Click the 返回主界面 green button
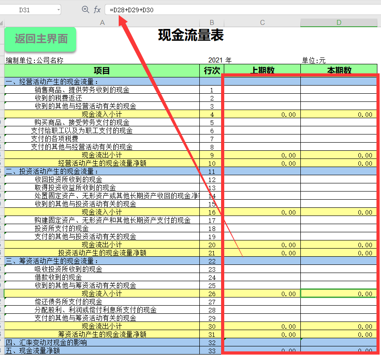 click(40, 39)
